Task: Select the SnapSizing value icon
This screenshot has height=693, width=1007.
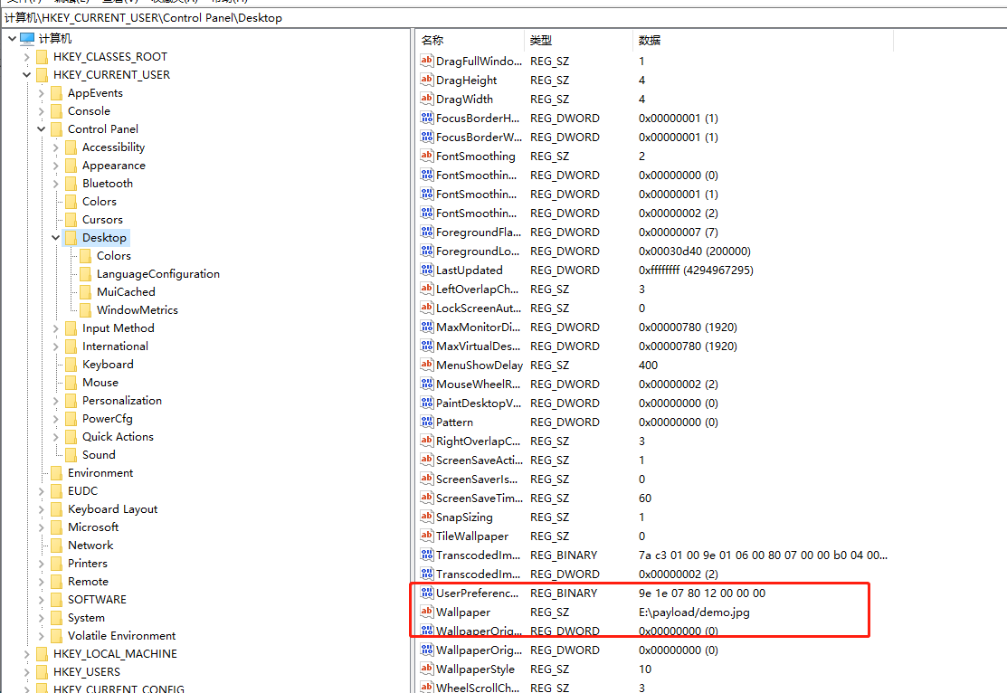Action: tap(426, 517)
